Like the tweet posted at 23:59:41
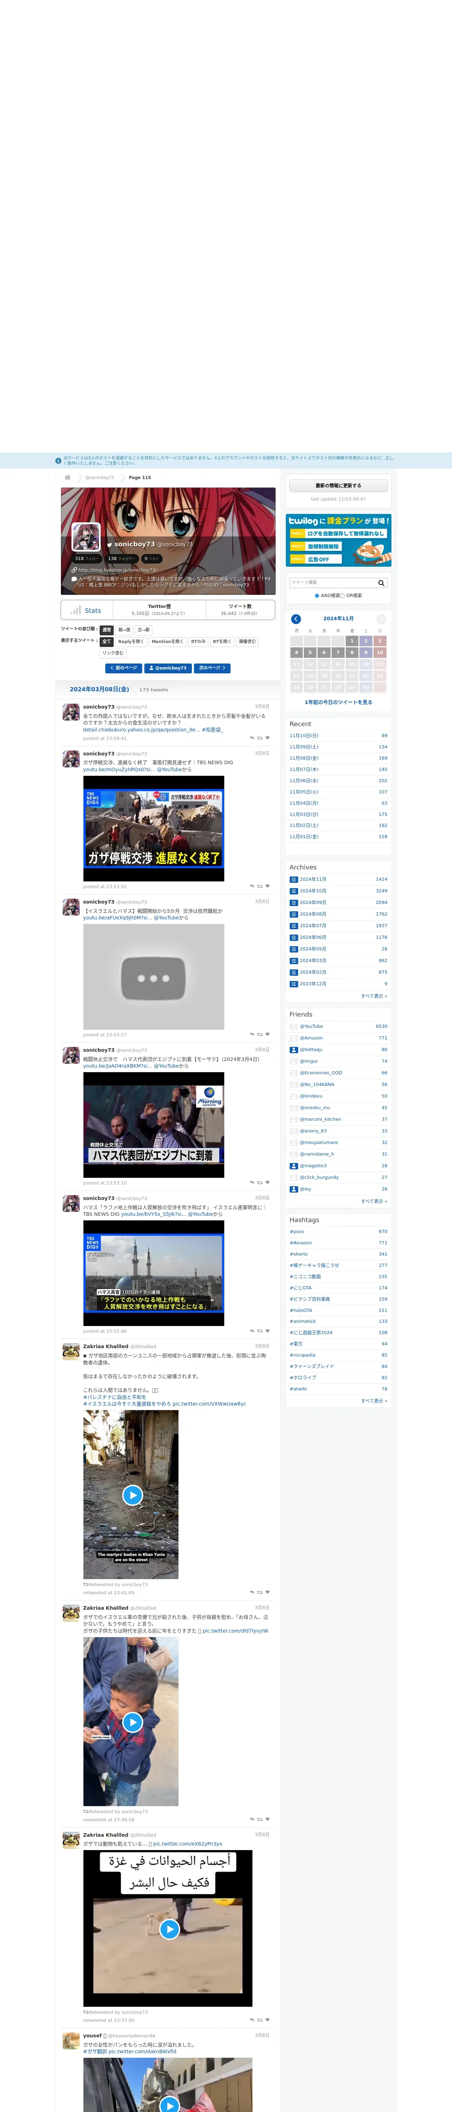This screenshot has width=452, height=2112. tap(268, 738)
